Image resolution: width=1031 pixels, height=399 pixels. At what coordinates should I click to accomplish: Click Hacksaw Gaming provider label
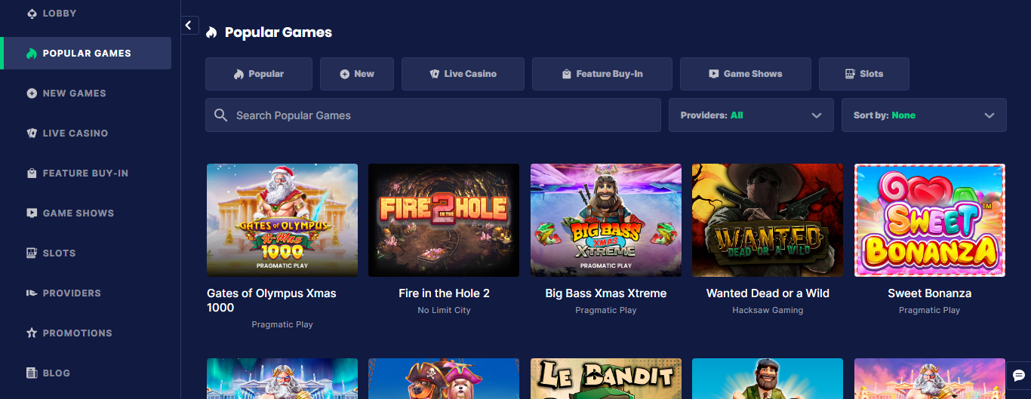pos(768,310)
